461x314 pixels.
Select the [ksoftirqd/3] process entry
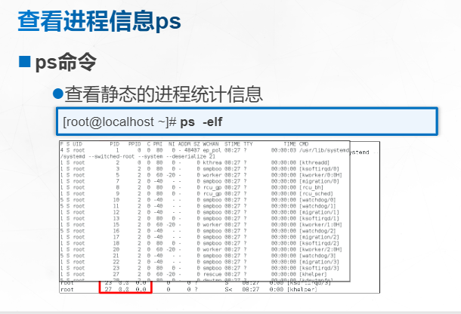click(x=319, y=268)
